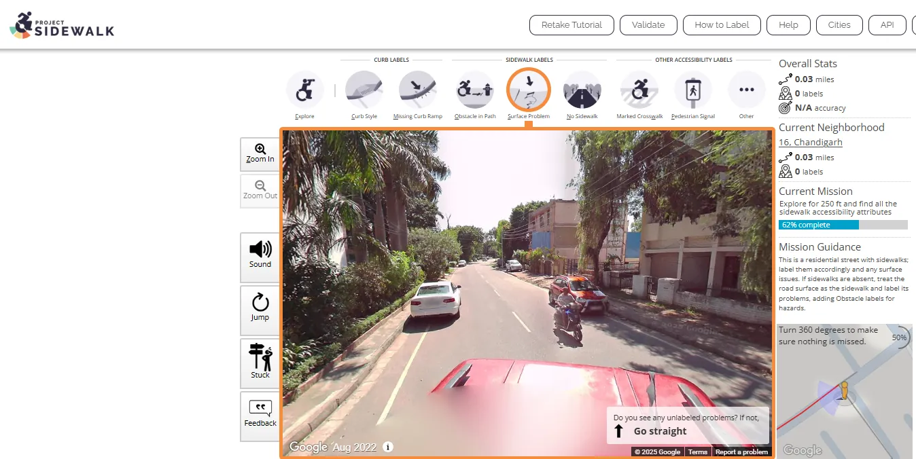Open the API page
Viewport: 916px width, 459px height.
click(x=887, y=25)
